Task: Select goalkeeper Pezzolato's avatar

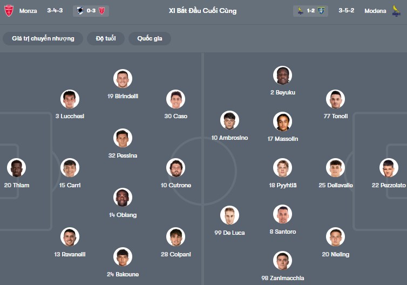Action: [389, 168]
